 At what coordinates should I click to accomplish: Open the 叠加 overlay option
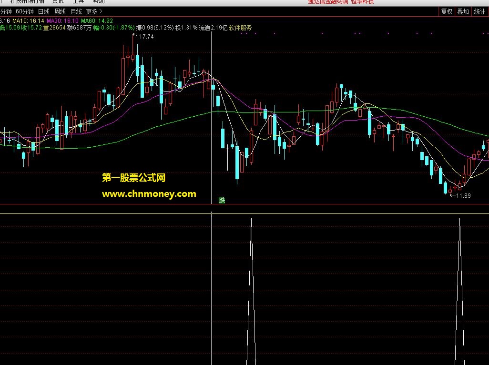click(x=463, y=11)
